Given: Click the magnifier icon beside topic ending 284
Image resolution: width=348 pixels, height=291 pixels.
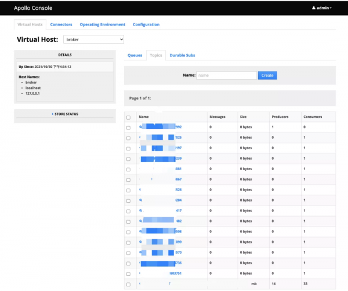Looking at the screenshot, I should point(140,200).
